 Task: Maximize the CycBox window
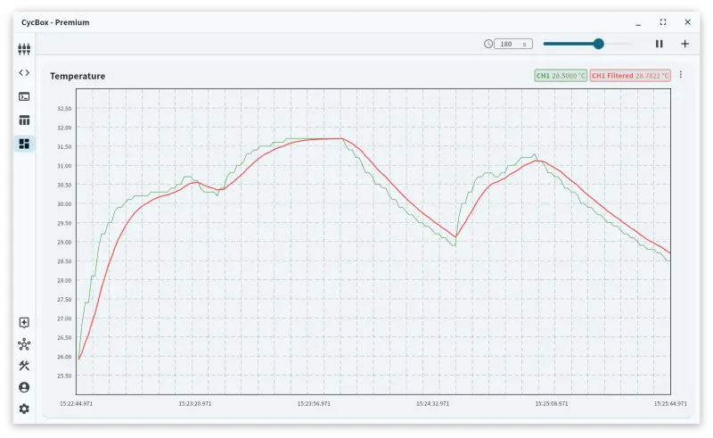[663, 22]
